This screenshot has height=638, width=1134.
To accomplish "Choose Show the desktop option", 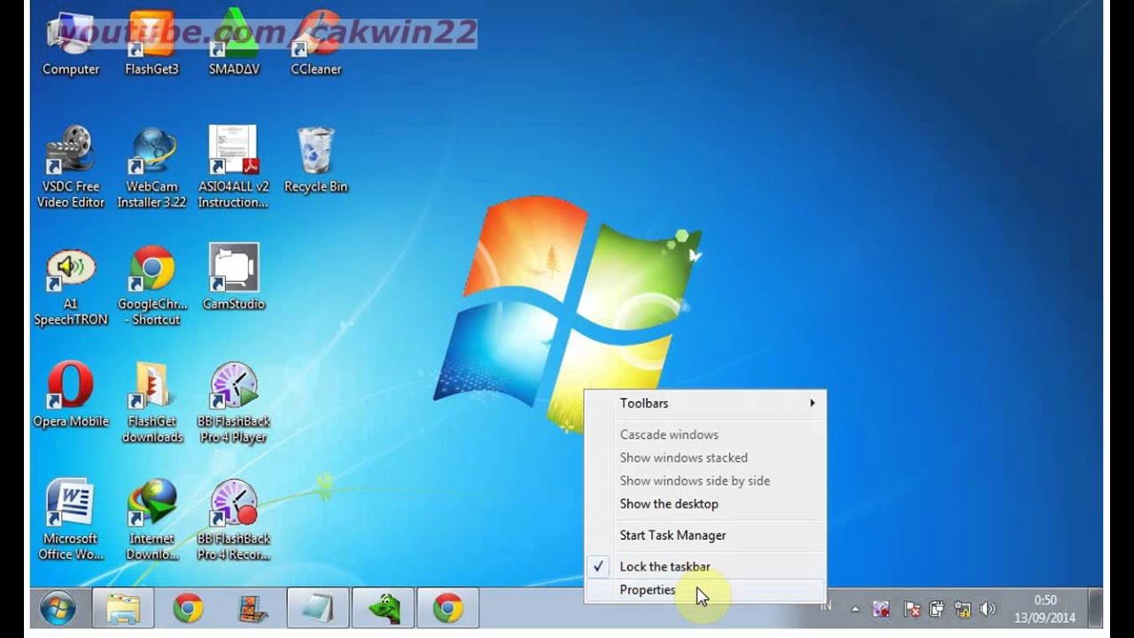I will point(668,504).
